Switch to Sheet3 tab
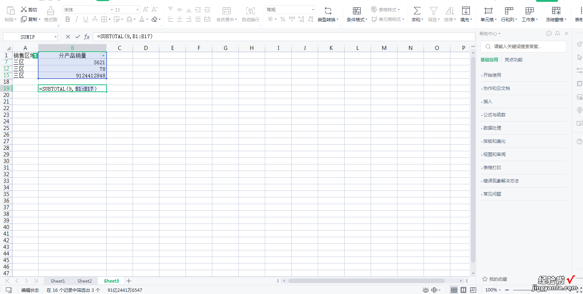The width and height of the screenshot is (583, 294). [111, 281]
